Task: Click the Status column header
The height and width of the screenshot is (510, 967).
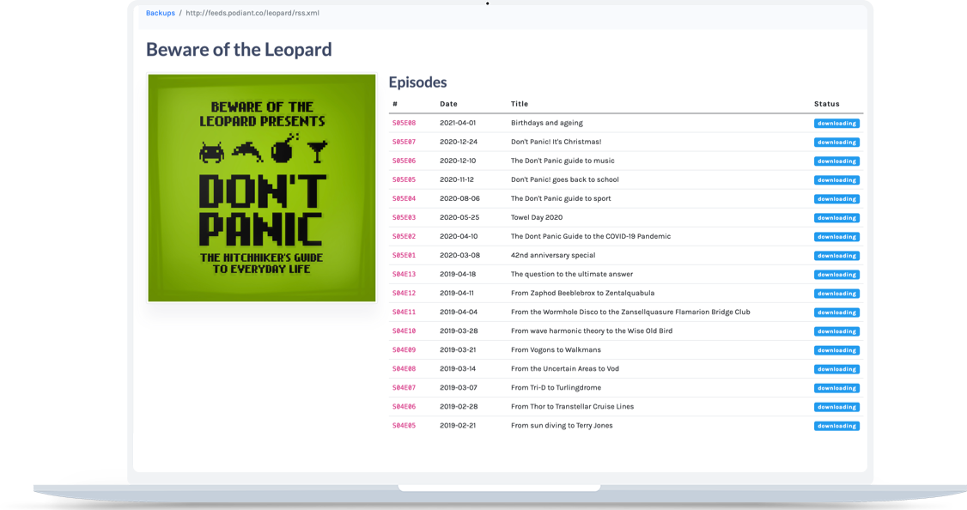Action: coord(826,103)
